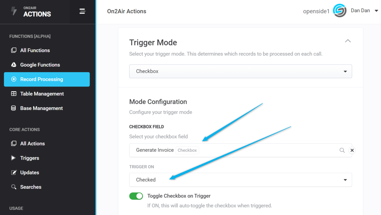Collapse the Trigger Mode section chevron
The image size is (381, 215).
tap(348, 41)
